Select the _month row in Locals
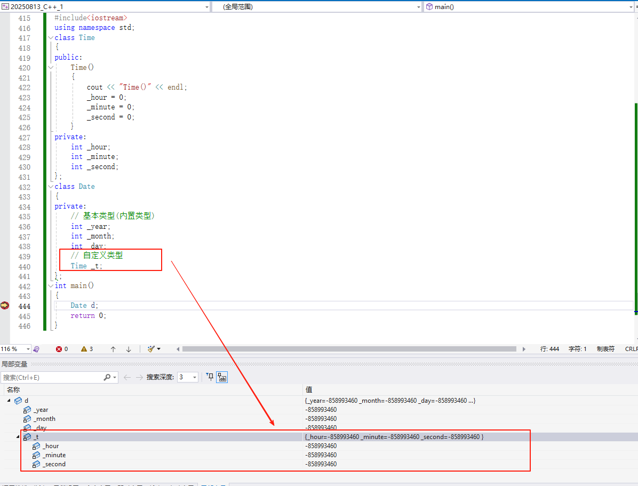The image size is (638, 486). (319, 419)
